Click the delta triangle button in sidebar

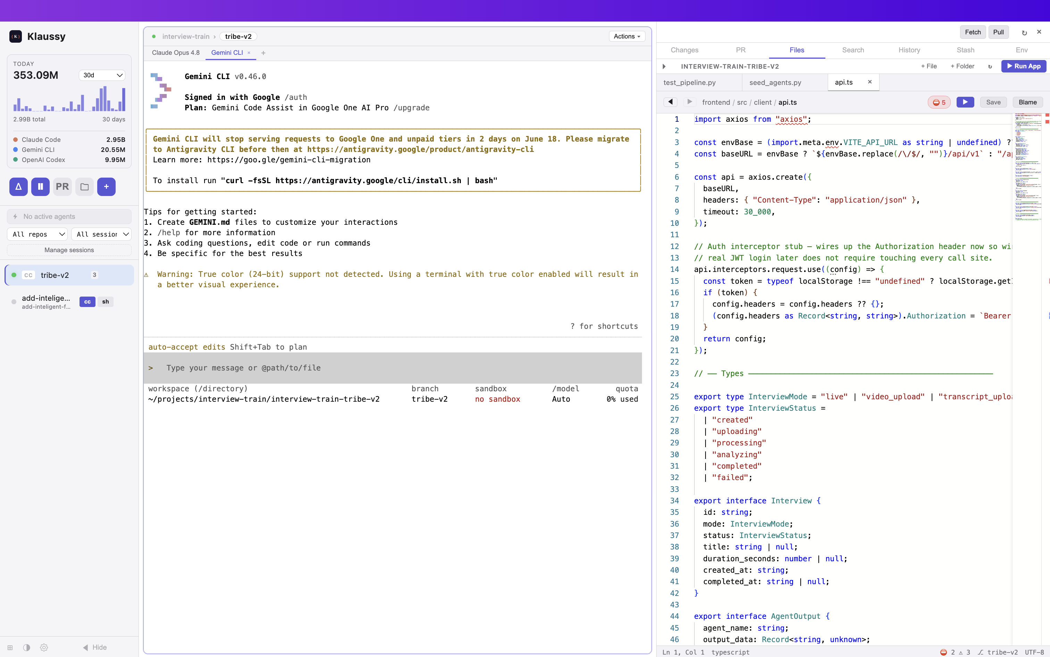tap(18, 187)
